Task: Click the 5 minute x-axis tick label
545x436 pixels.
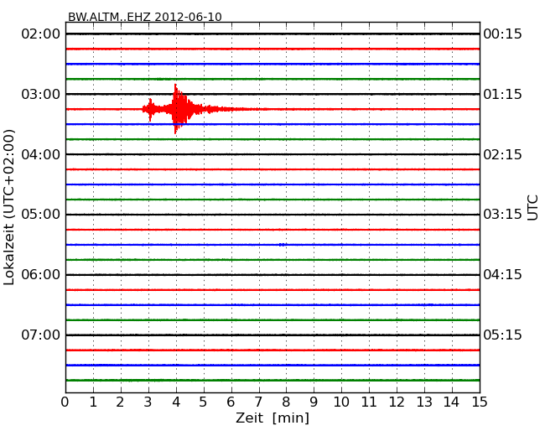Action: (x=204, y=402)
